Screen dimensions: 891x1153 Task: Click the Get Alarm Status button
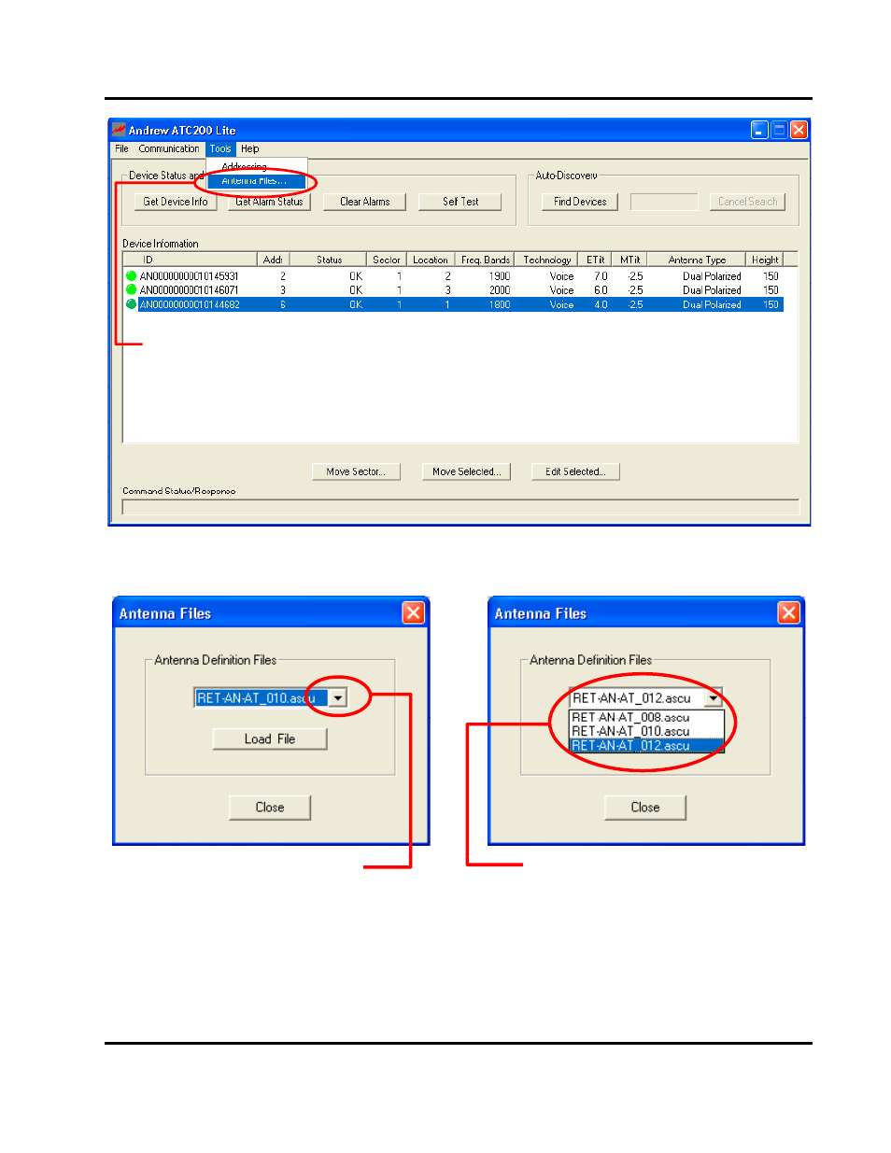[269, 202]
